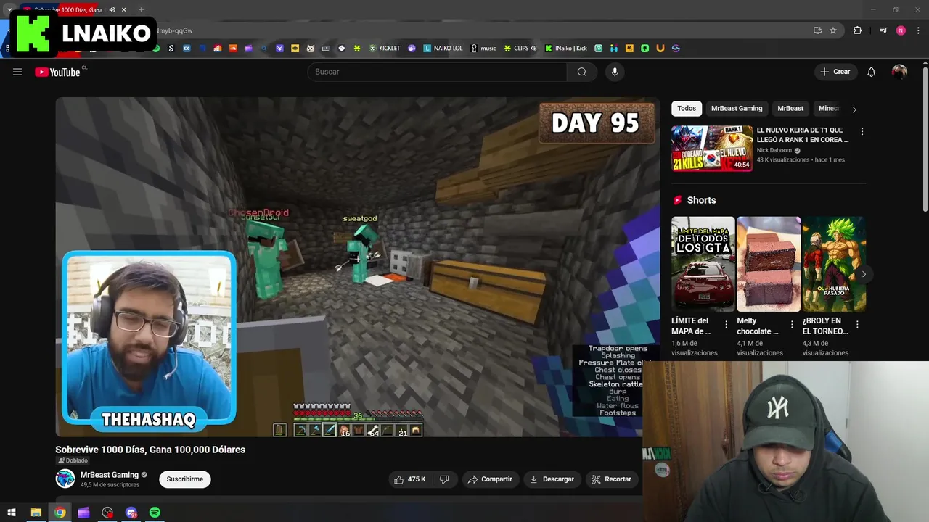This screenshot has width=929, height=522.
Task: Open YouTube notifications bell
Action: (x=872, y=72)
